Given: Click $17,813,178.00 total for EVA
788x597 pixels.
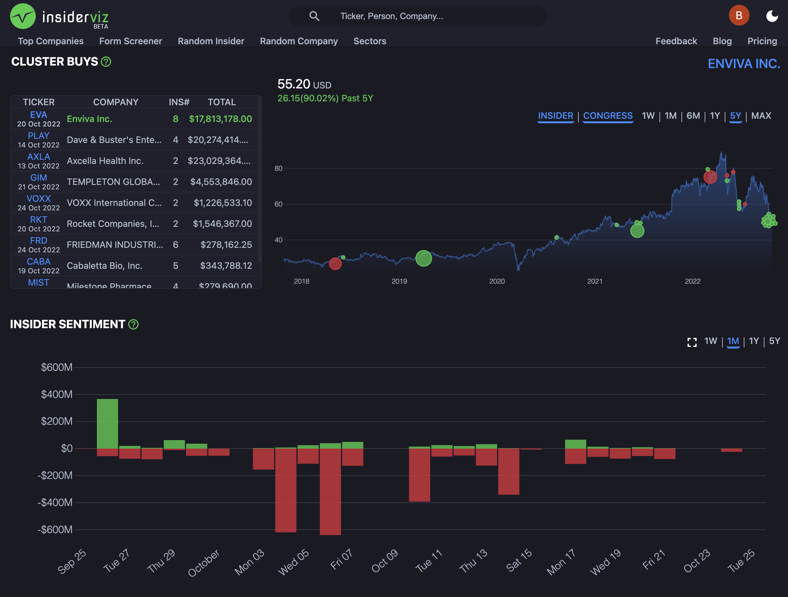Looking at the screenshot, I should click(220, 119).
